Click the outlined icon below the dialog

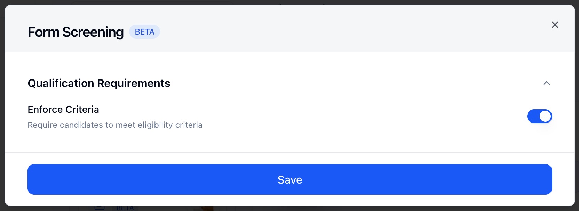pyautogui.click(x=100, y=209)
